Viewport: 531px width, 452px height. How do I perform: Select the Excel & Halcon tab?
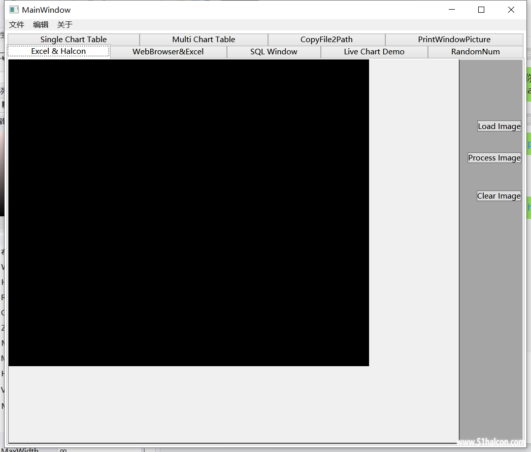(58, 51)
